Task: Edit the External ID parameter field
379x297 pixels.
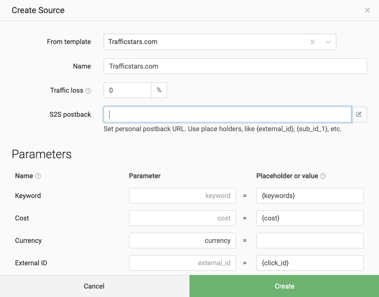Action: coord(182,263)
